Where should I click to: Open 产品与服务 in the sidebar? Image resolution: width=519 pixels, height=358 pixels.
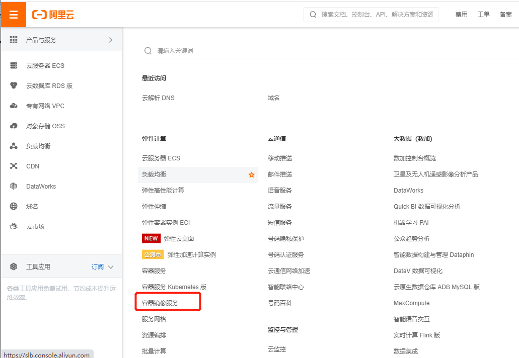[x=61, y=40]
